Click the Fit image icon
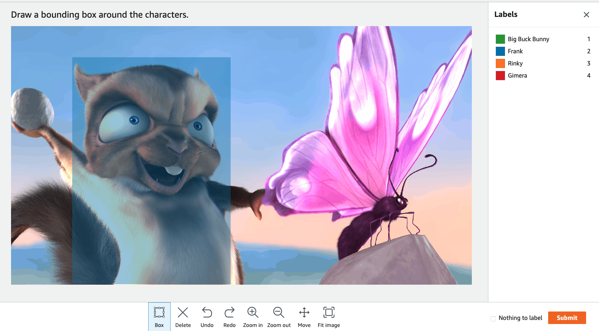The width and height of the screenshot is (599, 331). pos(329,317)
